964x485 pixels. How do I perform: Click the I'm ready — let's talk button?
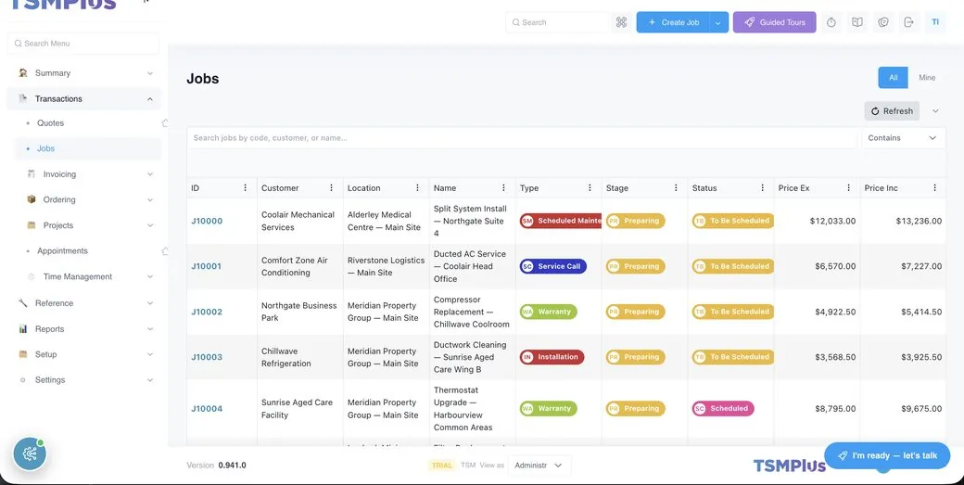click(x=887, y=455)
